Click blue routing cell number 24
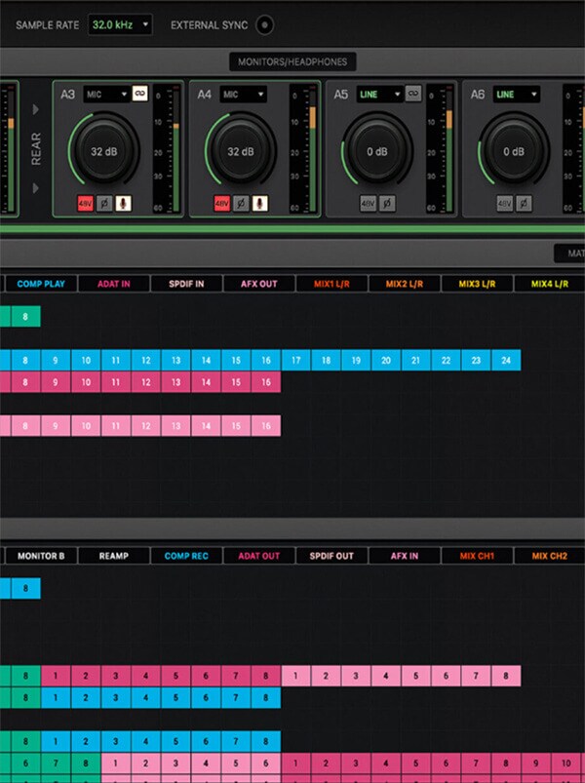This screenshot has height=783, width=585. click(506, 360)
